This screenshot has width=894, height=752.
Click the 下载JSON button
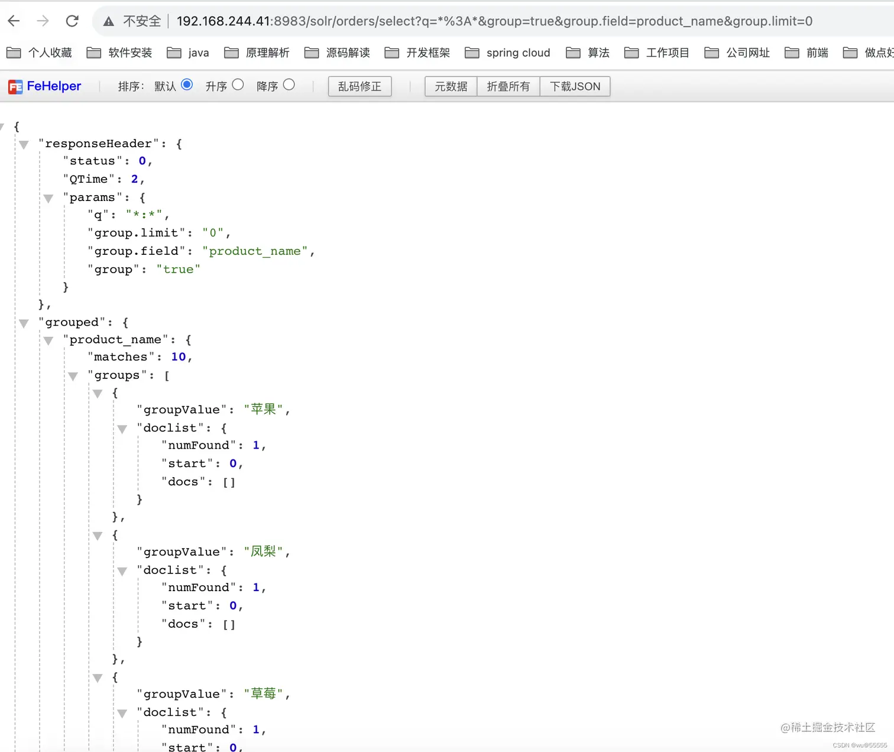[575, 86]
